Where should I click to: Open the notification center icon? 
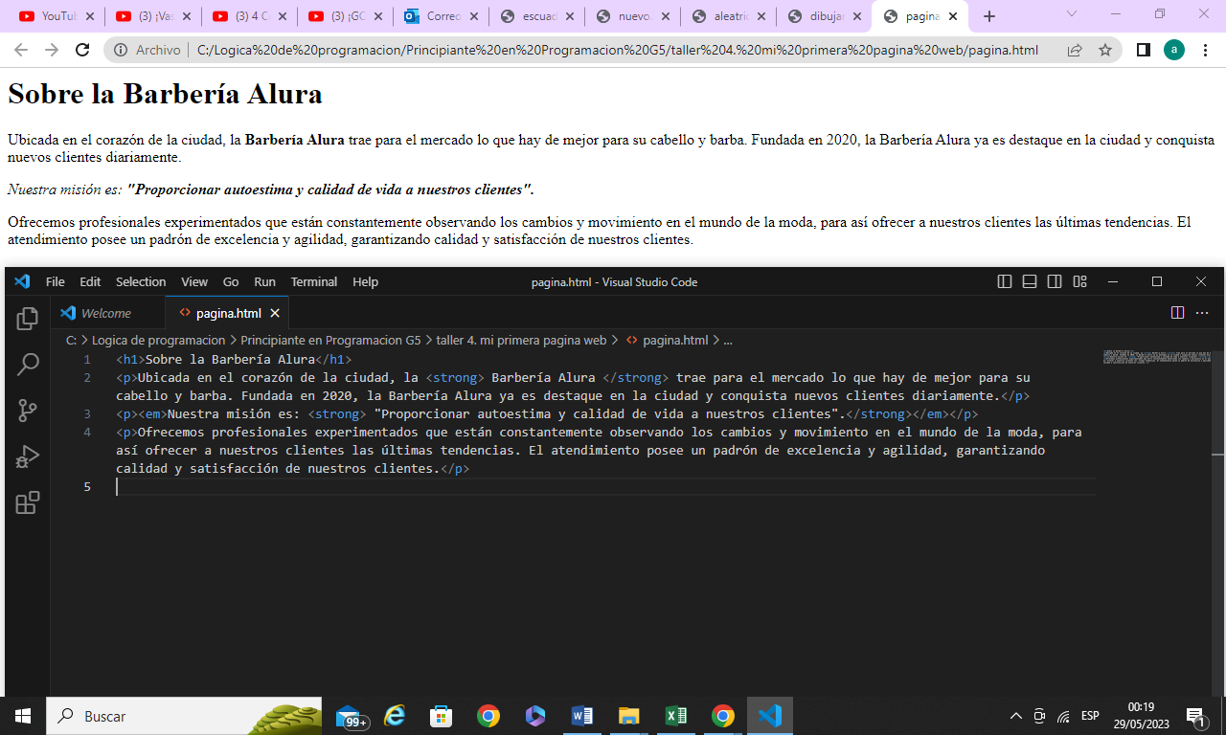point(1195,716)
